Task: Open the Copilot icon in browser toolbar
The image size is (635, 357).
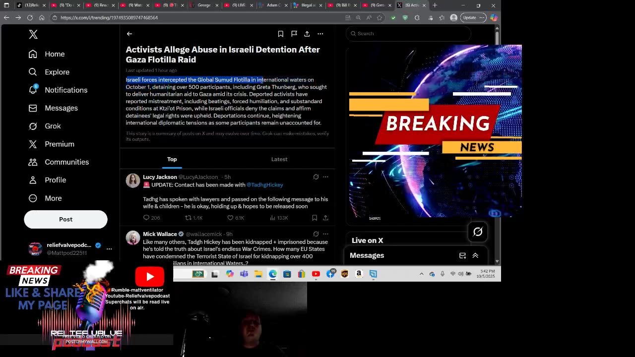Action: coord(494,17)
